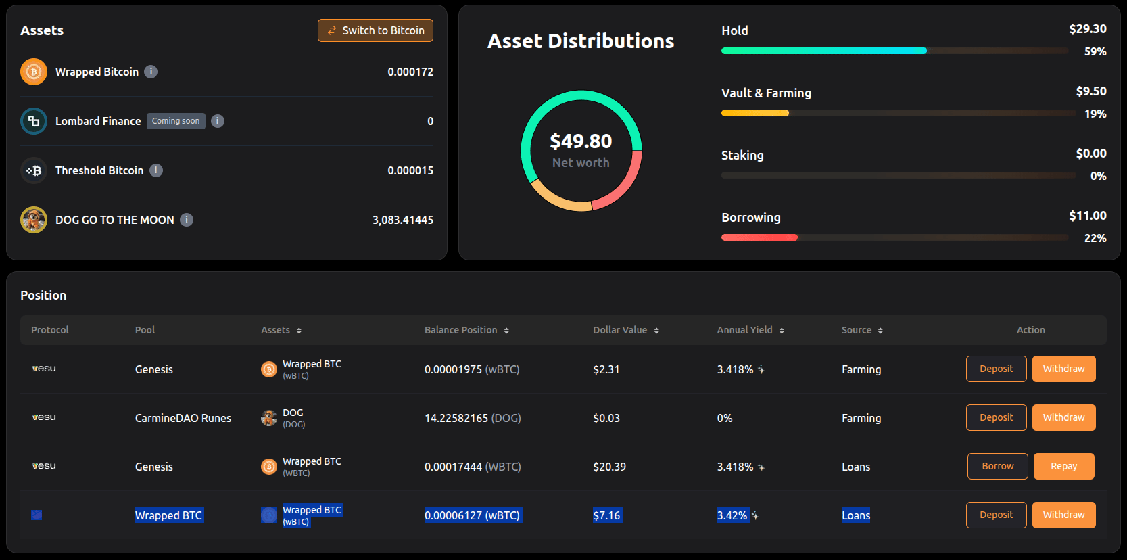This screenshot has height=560, width=1127.
Task: Click the DOG GO TO THE MOON avatar
Action: pyautogui.click(x=34, y=220)
